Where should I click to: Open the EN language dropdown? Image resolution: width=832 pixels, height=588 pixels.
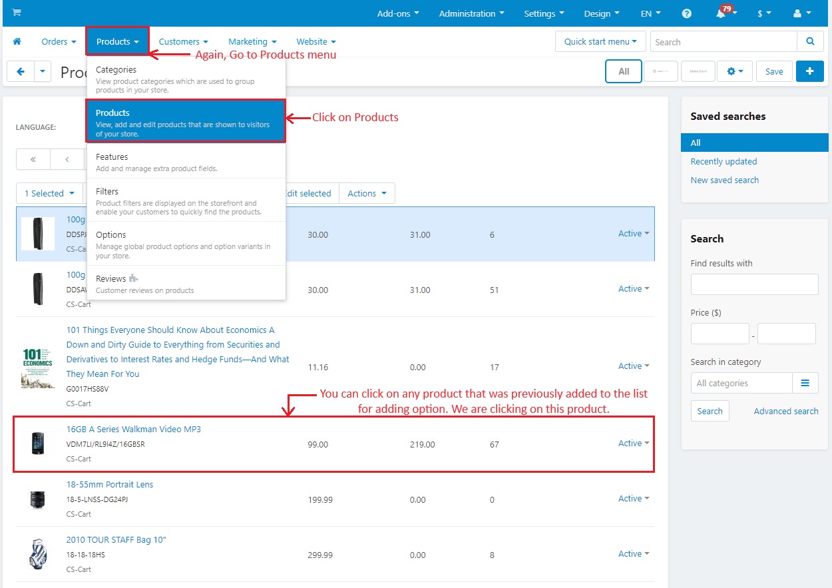[651, 13]
